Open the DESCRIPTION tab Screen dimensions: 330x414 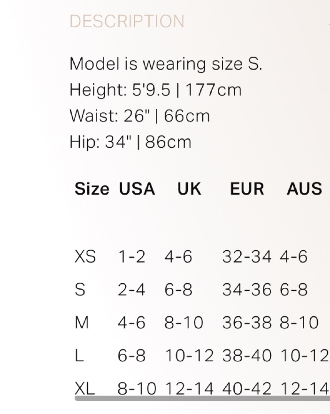[127, 22]
